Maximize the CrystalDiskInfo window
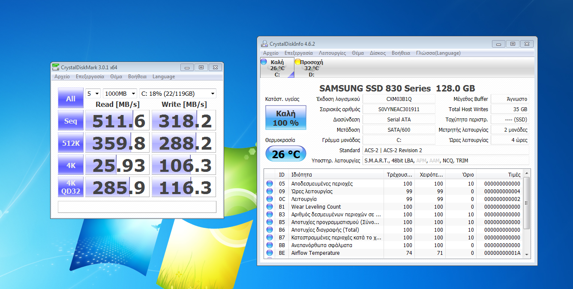This screenshot has width=573, height=289. pyautogui.click(x=513, y=44)
